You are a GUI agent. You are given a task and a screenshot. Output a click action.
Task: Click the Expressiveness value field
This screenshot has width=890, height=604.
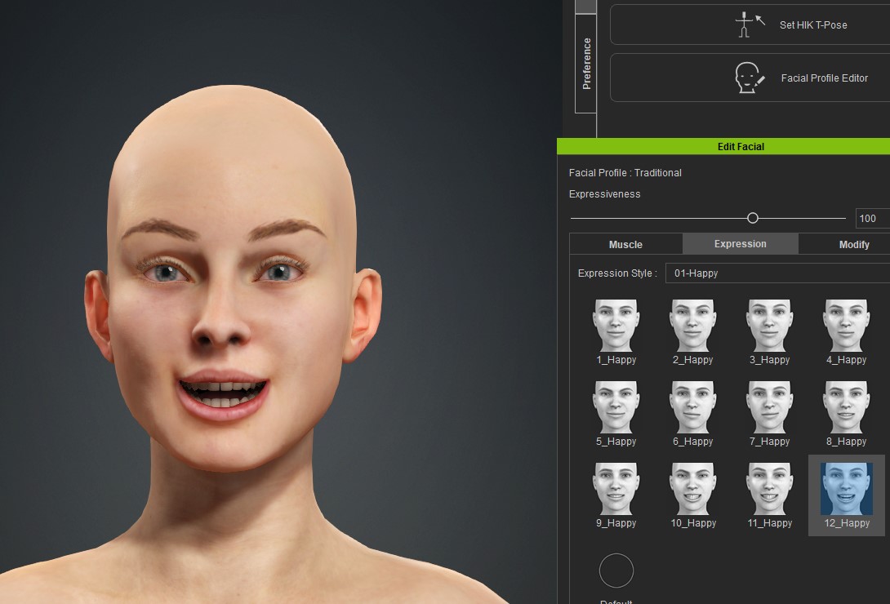pyautogui.click(x=872, y=218)
